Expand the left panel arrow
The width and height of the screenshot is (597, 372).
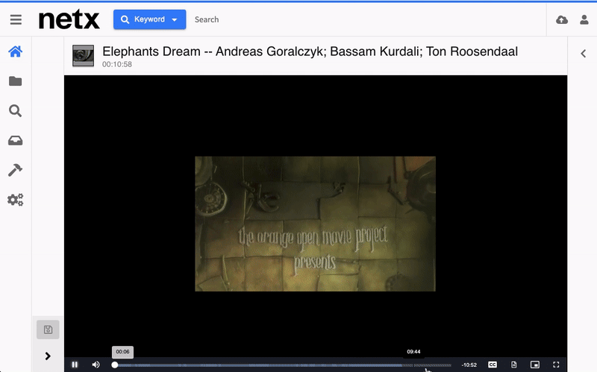[x=48, y=356]
